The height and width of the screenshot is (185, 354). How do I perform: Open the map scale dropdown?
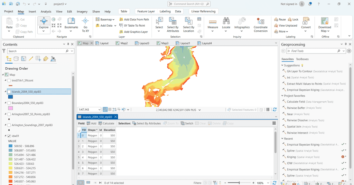tap(99, 110)
